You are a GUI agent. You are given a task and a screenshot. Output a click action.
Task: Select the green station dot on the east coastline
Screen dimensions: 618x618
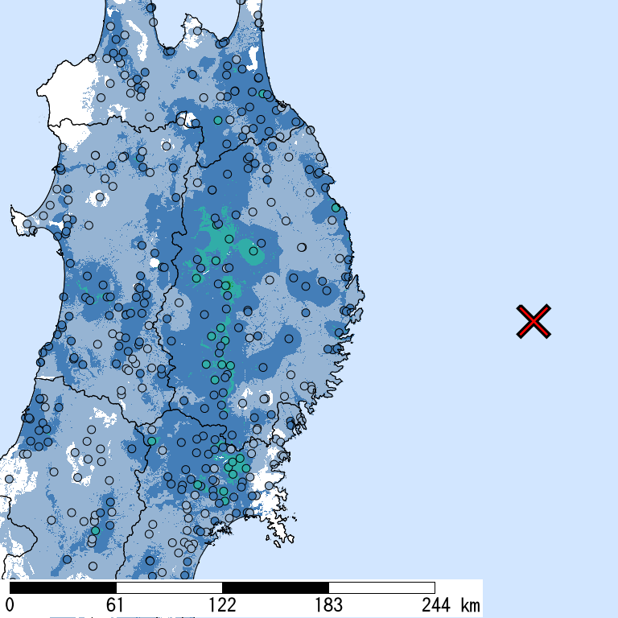(336, 208)
